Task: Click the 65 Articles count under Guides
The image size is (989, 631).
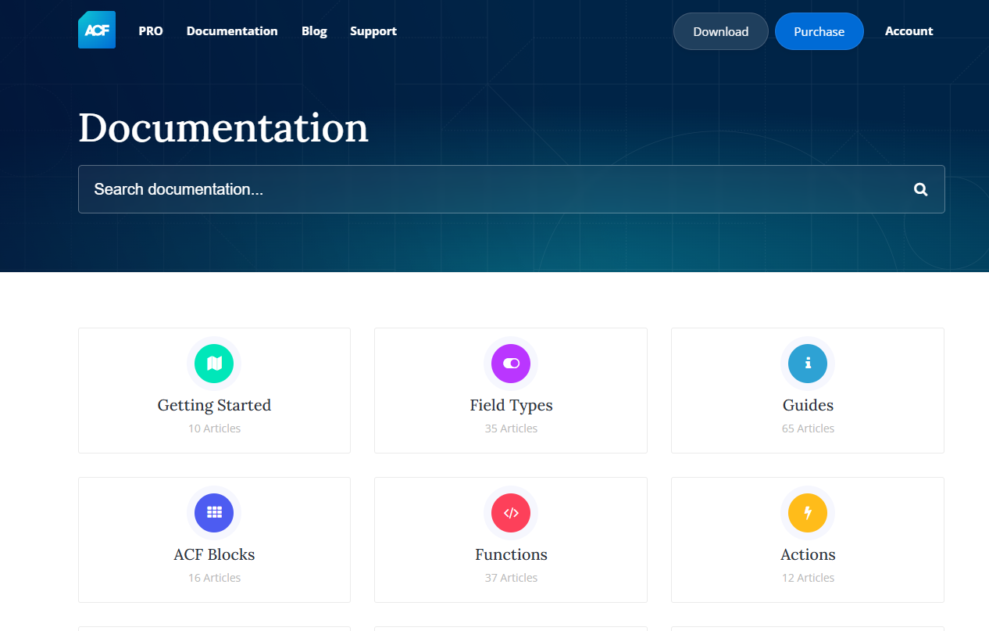Action: click(808, 428)
